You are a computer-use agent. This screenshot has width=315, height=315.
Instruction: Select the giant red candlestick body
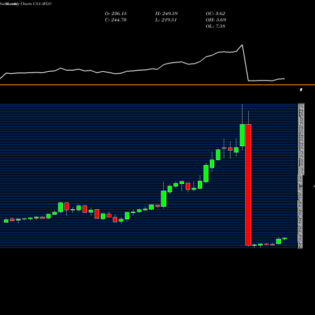click(x=248, y=185)
